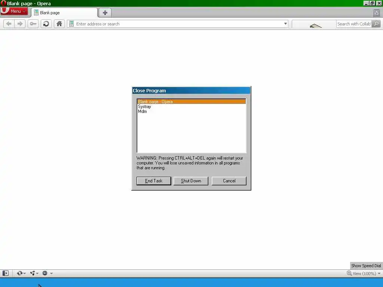Expand the Opera Turbo dropdown arrow
The height and width of the screenshot is (287, 383).
[51, 273]
